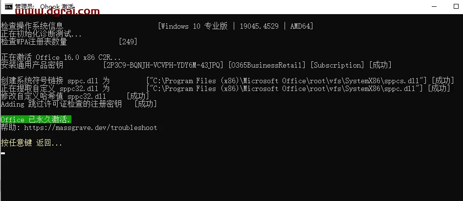Click the build number 19045.4529
The height and width of the screenshot is (201, 463).
(x=259, y=26)
